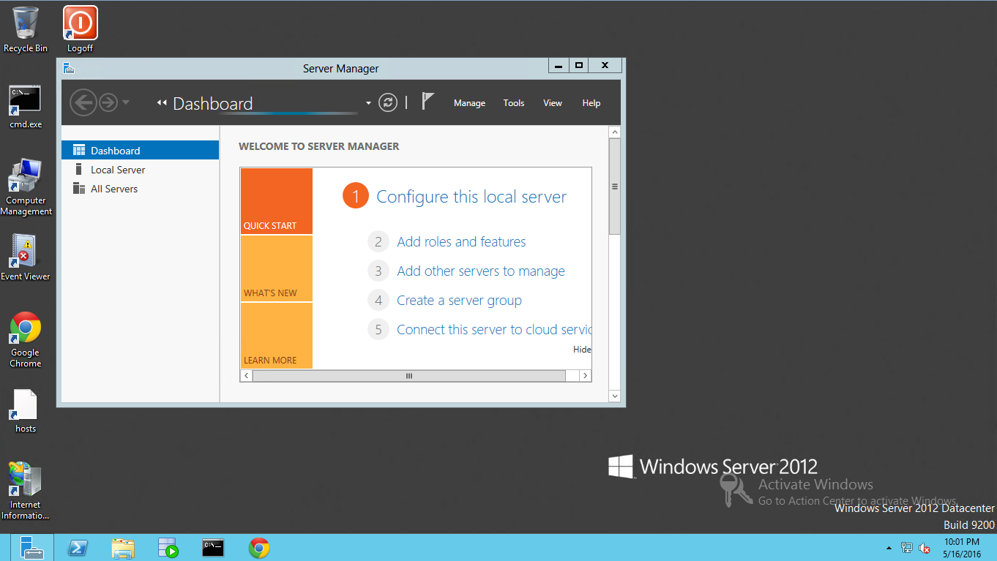Refresh the Server Manager dashboard
997x561 pixels.
coord(388,102)
